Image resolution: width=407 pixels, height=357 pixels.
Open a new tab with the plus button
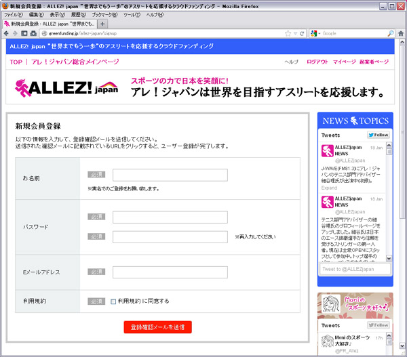(x=102, y=23)
